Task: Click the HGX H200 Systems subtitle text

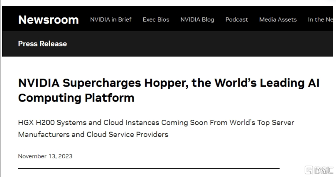Action: click(156, 129)
